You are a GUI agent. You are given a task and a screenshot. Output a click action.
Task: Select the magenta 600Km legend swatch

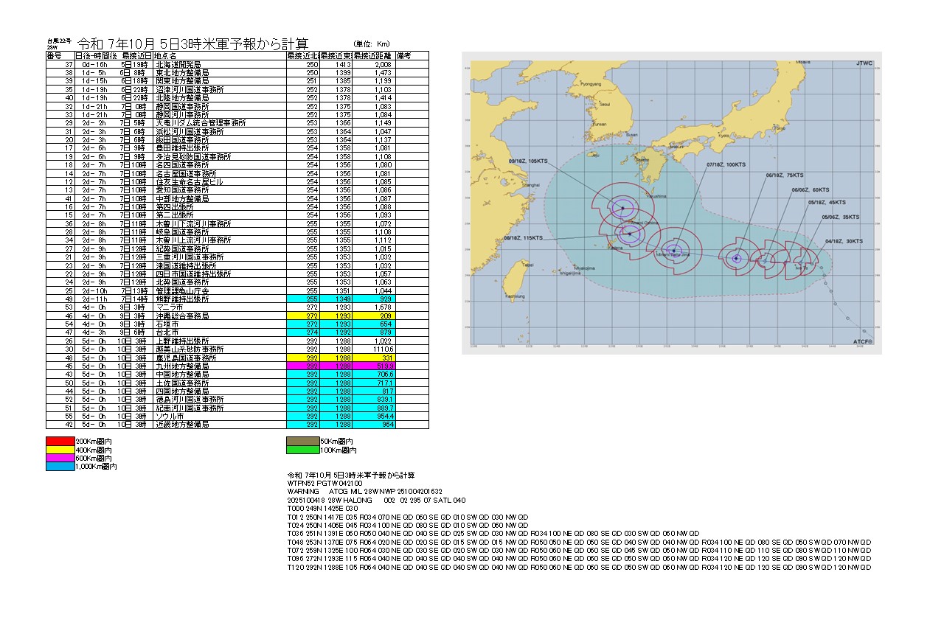[60, 459]
